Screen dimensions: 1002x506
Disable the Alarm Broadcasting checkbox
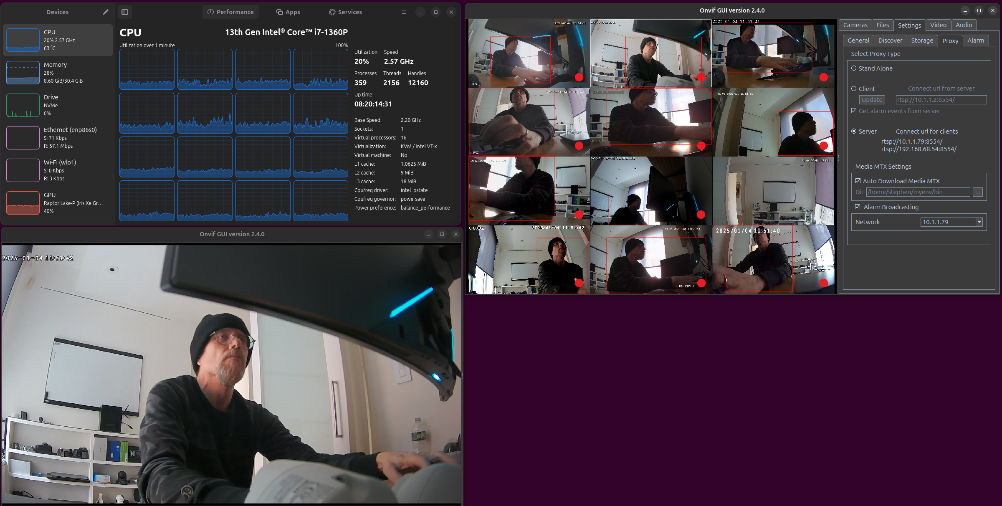(x=858, y=207)
